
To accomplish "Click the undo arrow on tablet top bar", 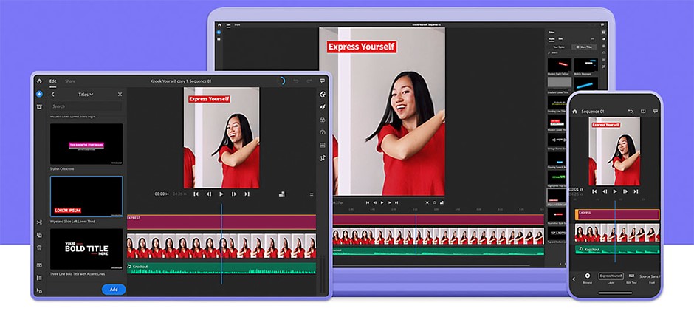I will click(296, 81).
